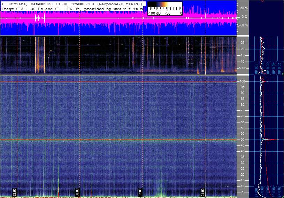Click the 55 frequency axis label
The image size is (284, 198).
tap(242, 134)
